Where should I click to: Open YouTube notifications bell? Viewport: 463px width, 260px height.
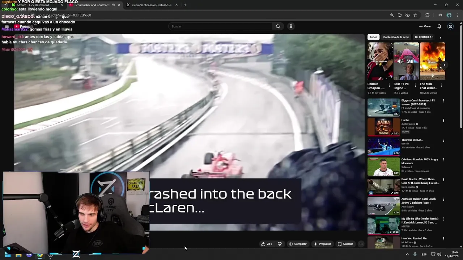[439, 26]
